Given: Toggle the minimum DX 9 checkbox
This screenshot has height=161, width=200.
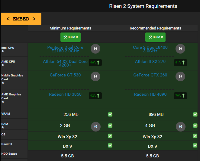Looking at the screenshot, I should coord(110,146).
